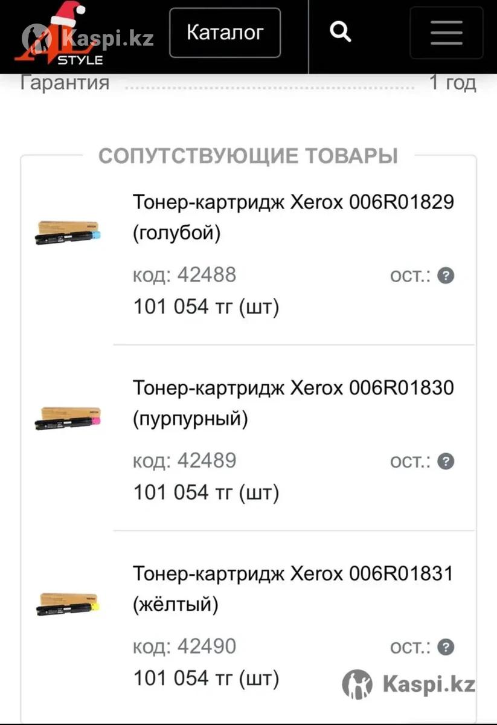Show stock help for magenta toner 42489
Viewport: 497px width, 725px height.
(x=446, y=462)
